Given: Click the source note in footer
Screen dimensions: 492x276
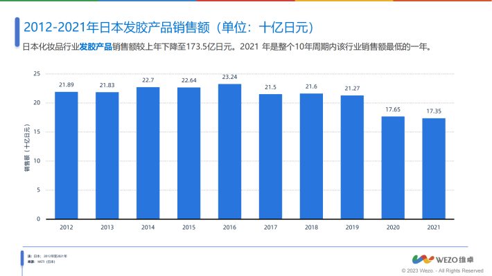Looking at the screenshot, I should tap(42, 261).
